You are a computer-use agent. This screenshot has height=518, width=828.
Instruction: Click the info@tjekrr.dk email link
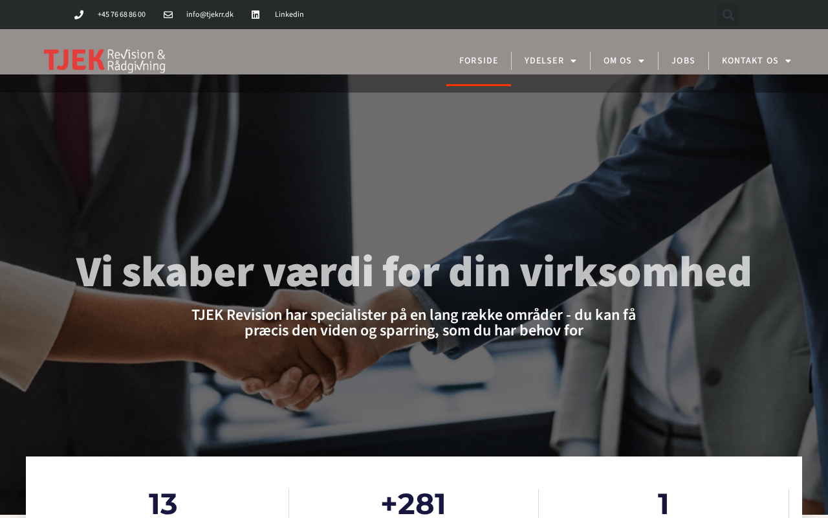210,15
